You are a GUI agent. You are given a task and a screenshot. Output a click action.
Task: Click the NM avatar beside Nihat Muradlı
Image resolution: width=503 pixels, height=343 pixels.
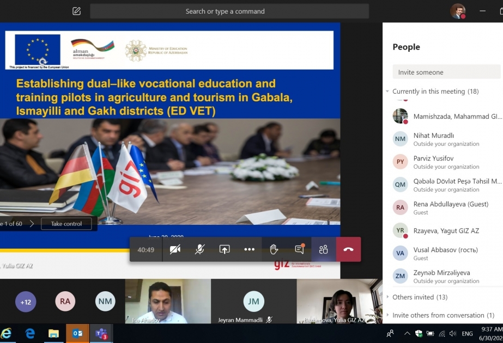tap(400, 139)
